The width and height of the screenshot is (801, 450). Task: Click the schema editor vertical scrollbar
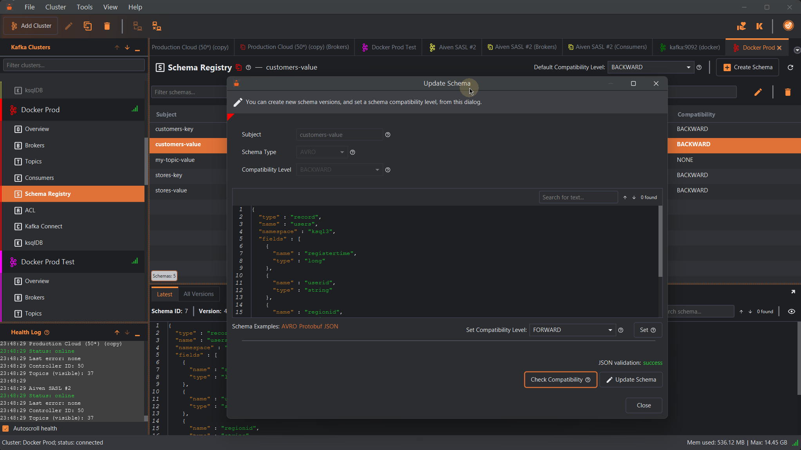660,242
